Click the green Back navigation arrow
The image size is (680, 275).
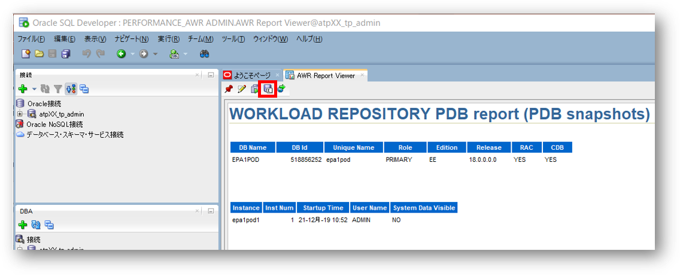click(121, 54)
